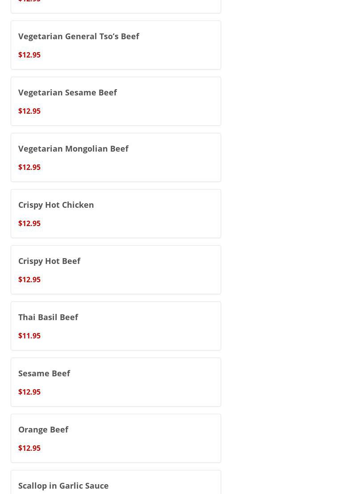Image resolution: width=350 pixels, height=494 pixels.
Task: Open Sesame Beef menu item
Action: (44, 373)
